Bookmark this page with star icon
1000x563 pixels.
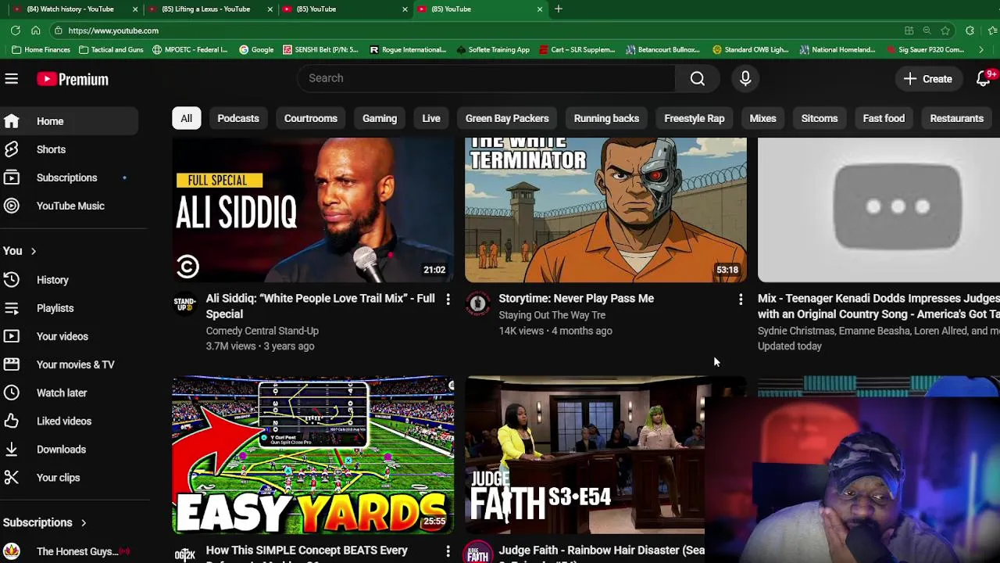pyautogui.click(x=945, y=30)
